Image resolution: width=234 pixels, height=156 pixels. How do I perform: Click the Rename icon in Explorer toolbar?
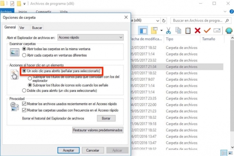tap(217, 30)
